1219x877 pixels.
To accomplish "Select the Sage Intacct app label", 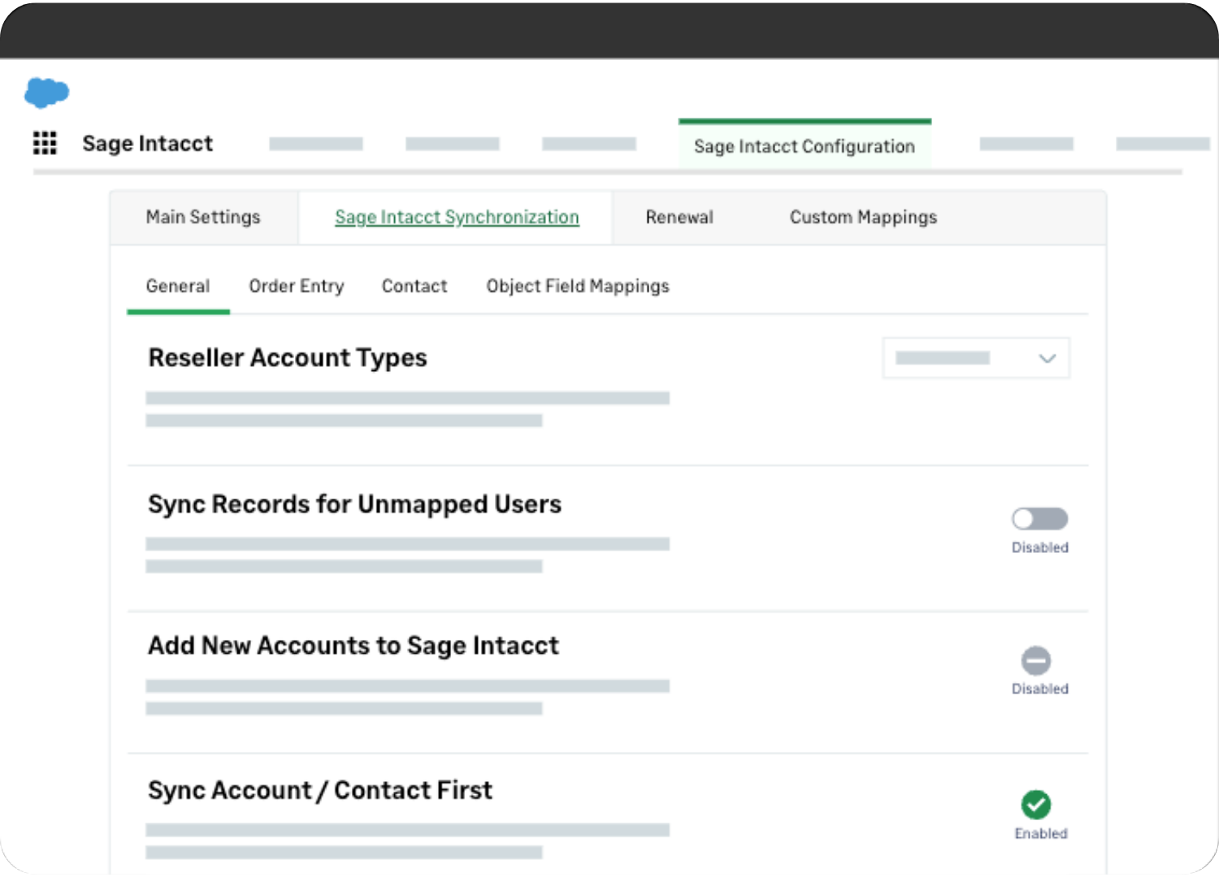I will point(147,143).
